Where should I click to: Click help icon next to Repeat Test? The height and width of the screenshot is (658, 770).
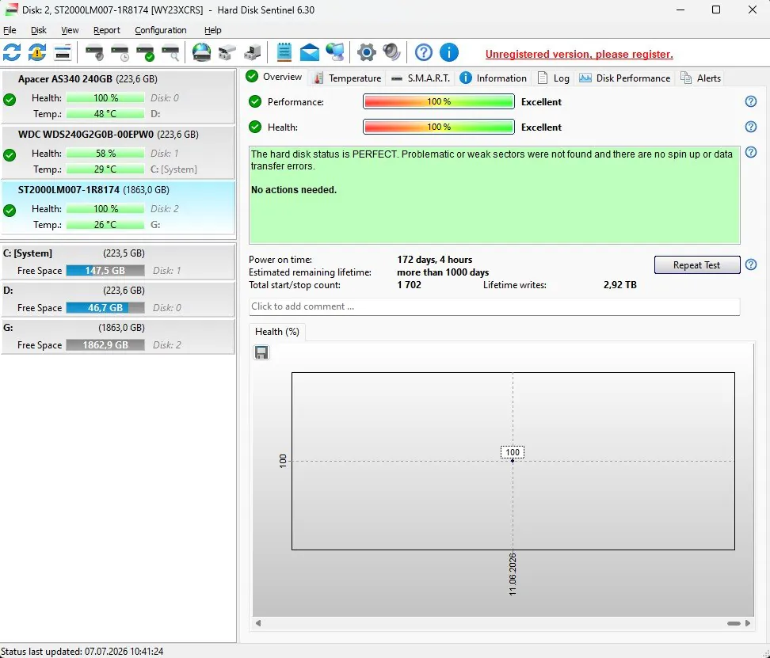[x=750, y=265]
